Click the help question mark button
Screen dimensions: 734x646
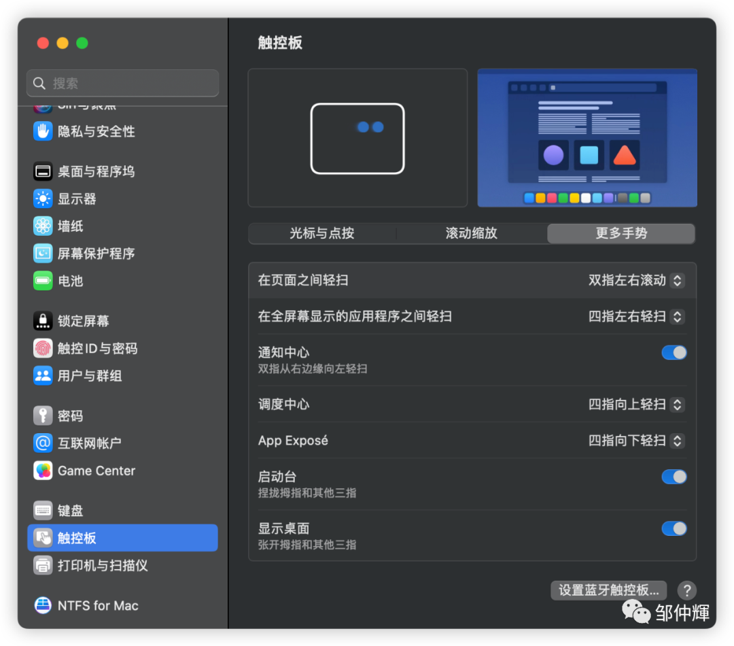(686, 590)
